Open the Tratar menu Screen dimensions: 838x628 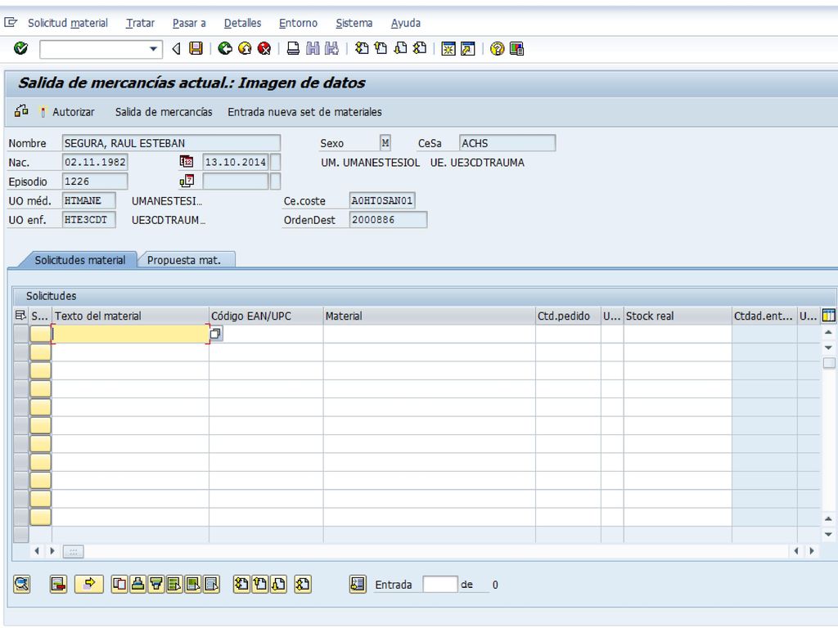(x=140, y=23)
